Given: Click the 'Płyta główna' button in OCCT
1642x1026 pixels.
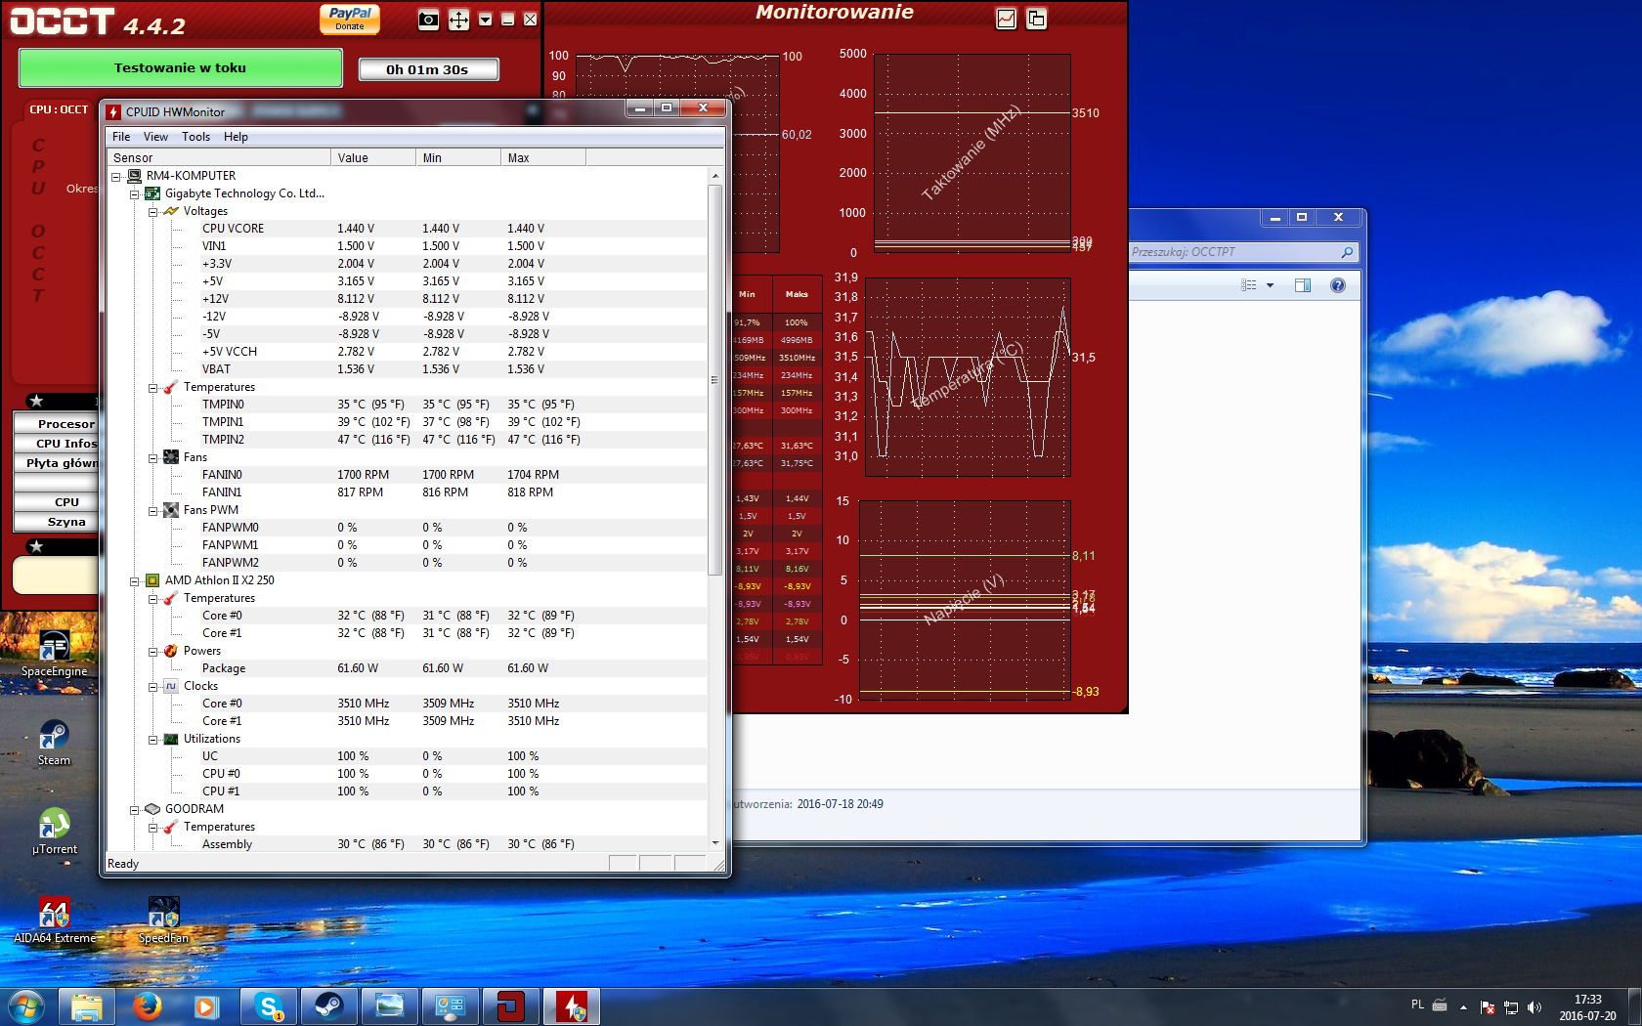Looking at the screenshot, I should (57, 463).
